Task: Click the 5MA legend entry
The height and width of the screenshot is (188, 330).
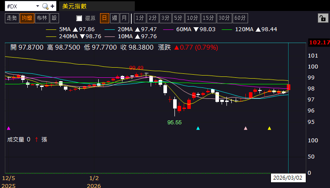Action: coord(70,29)
